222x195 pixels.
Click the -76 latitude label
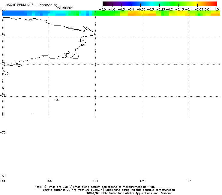(3, 96)
